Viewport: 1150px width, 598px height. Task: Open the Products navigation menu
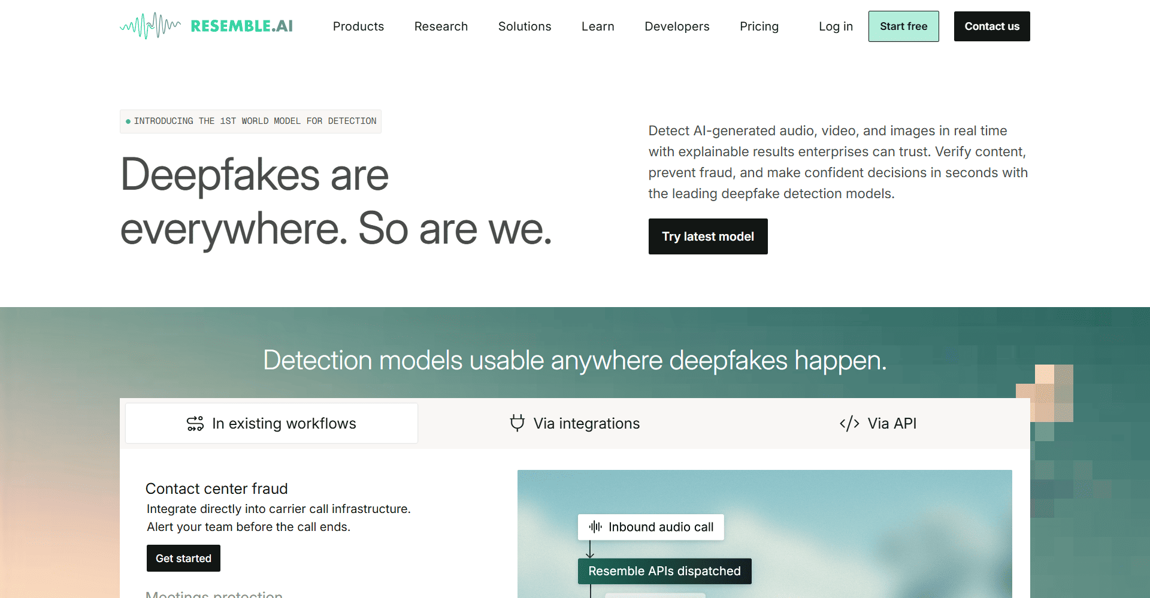click(358, 26)
